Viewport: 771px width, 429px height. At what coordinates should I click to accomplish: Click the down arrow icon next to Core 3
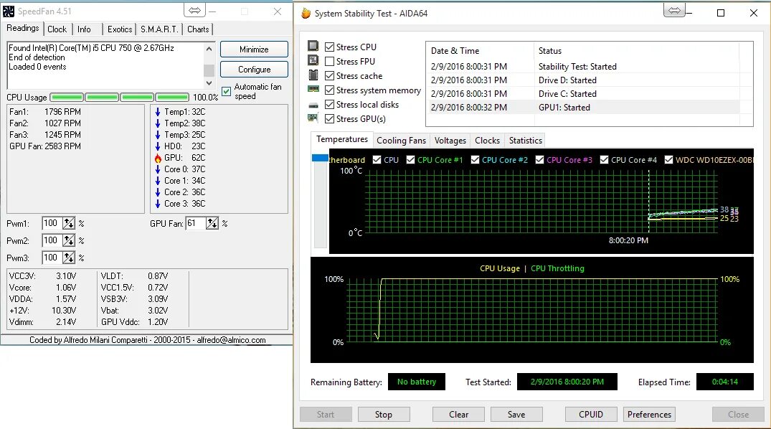[158, 204]
